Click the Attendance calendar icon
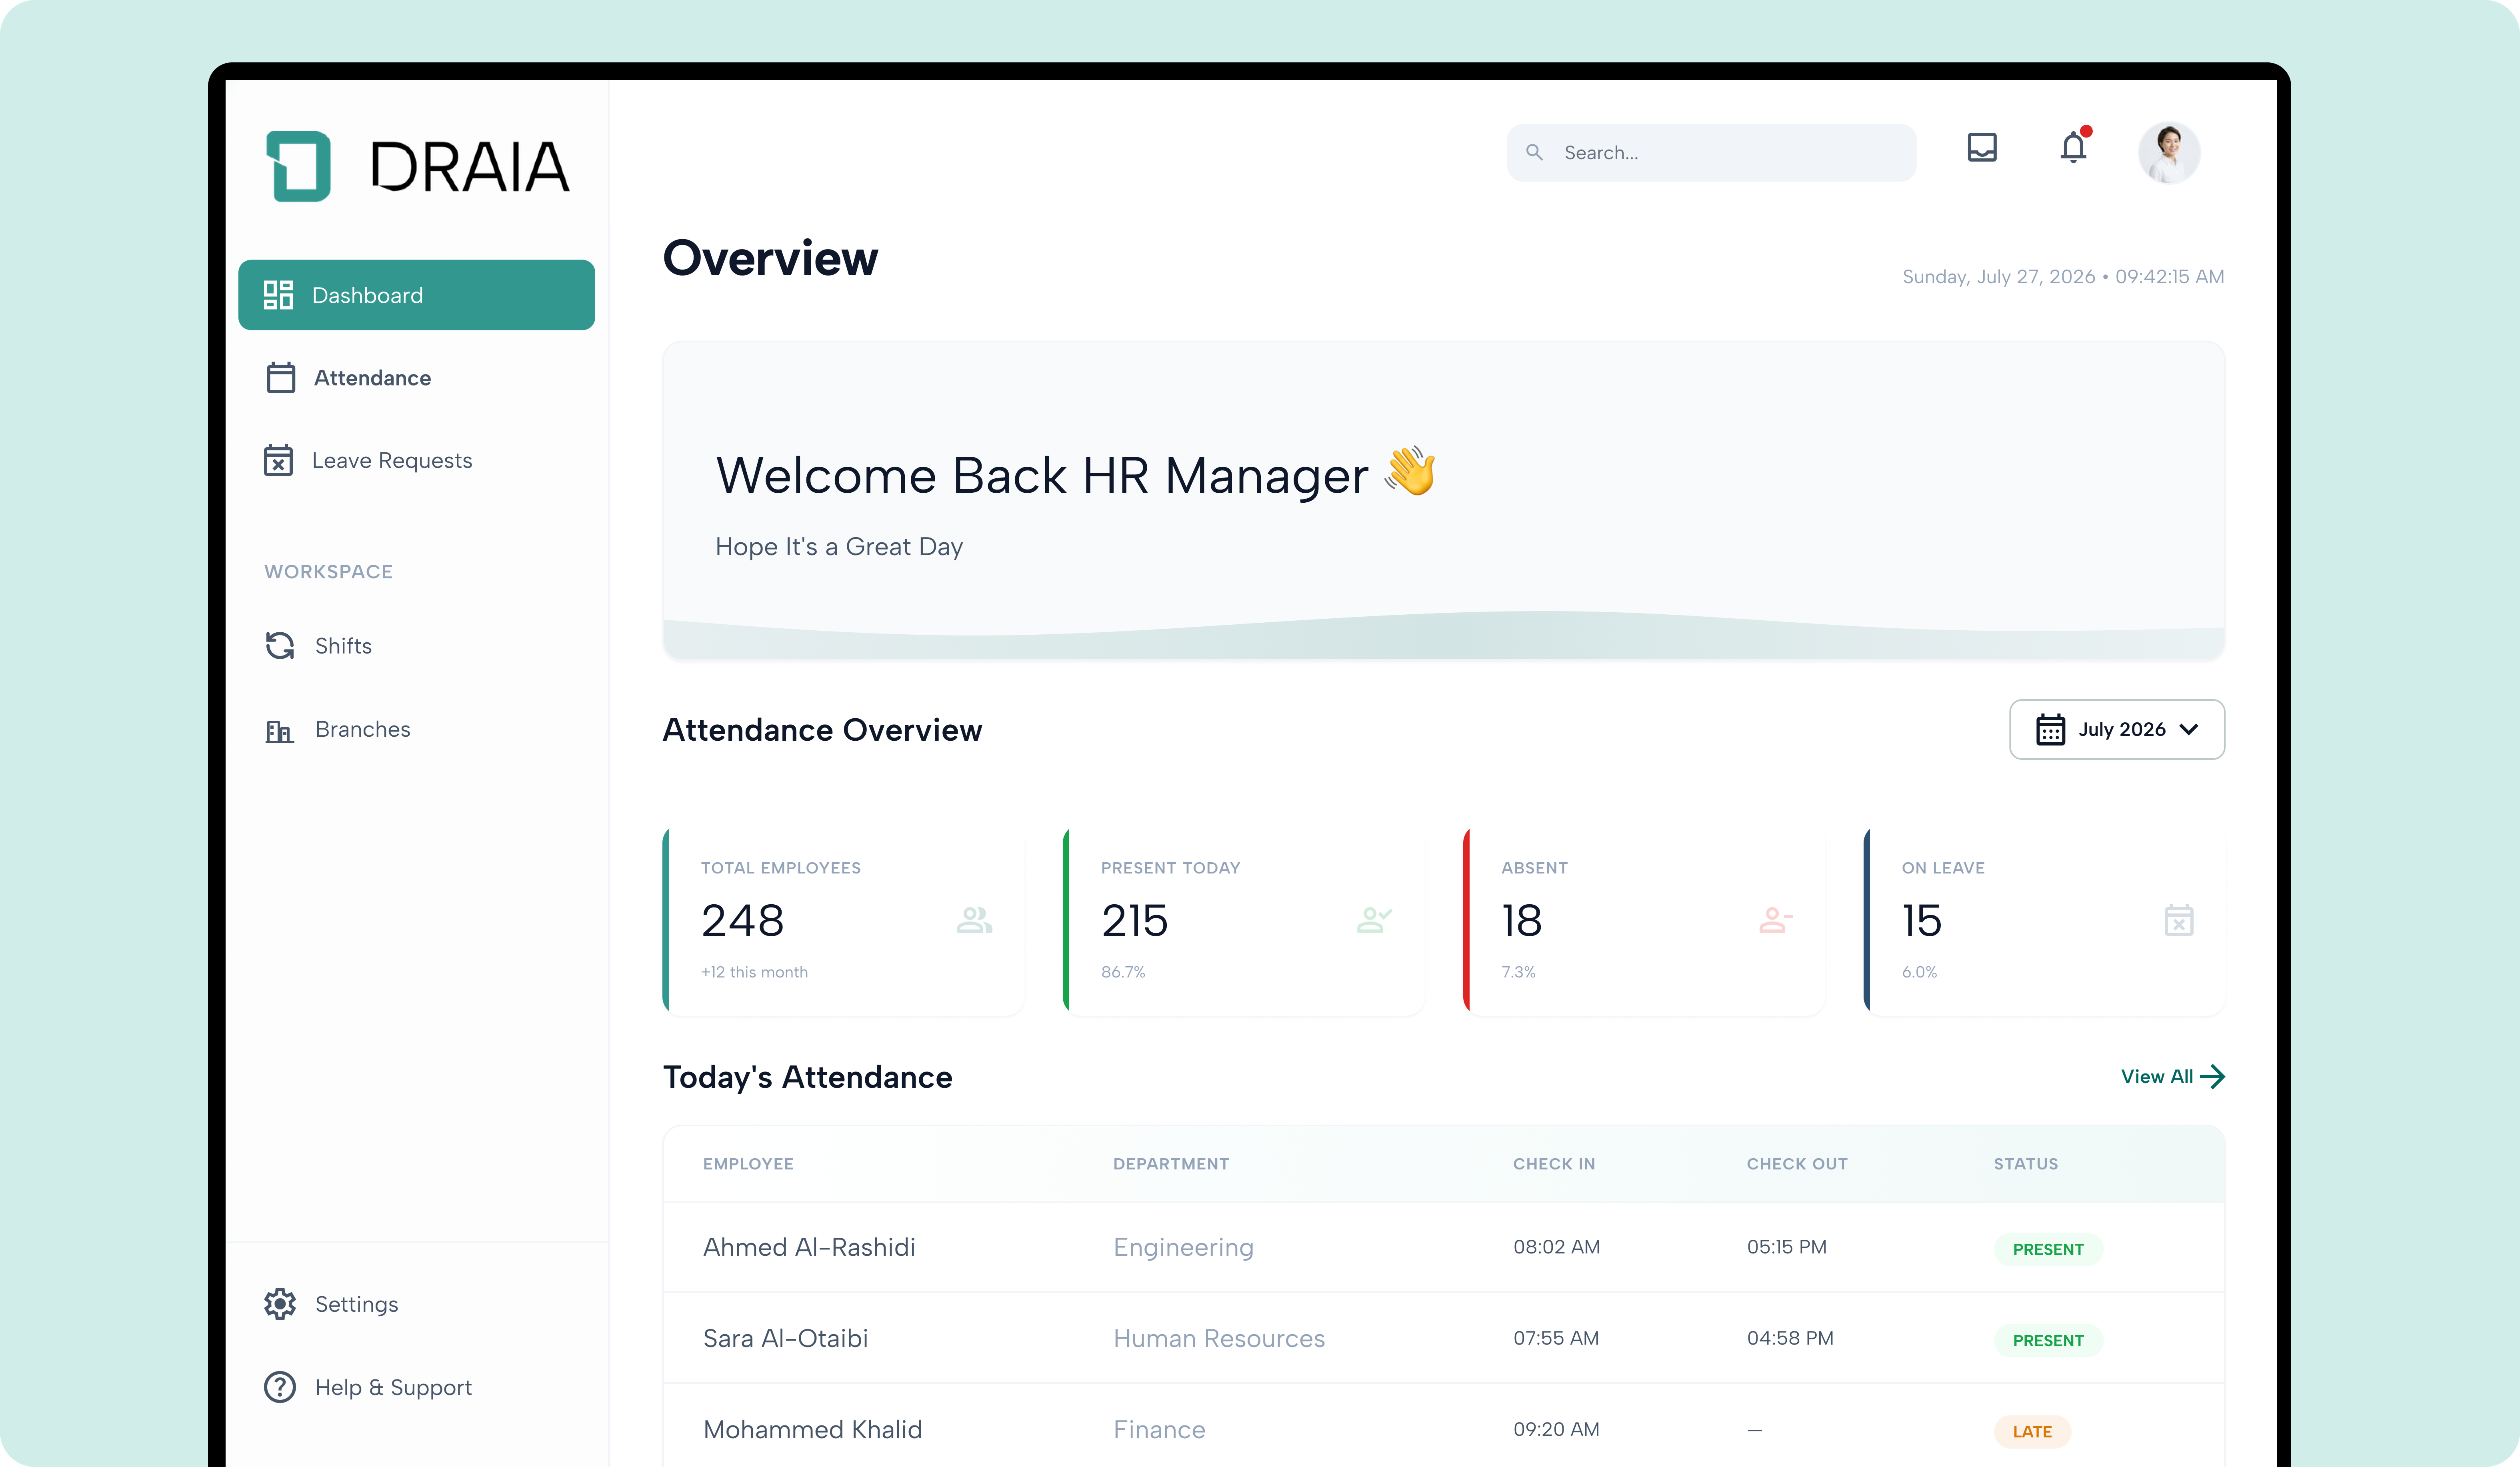This screenshot has width=2520, height=1467. (x=281, y=378)
